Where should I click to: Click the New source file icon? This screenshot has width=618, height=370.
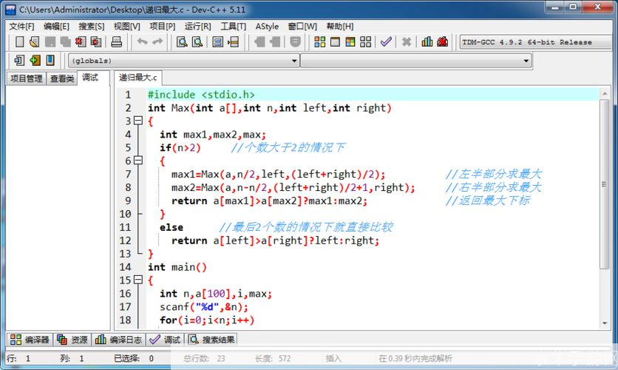pyautogui.click(x=19, y=42)
